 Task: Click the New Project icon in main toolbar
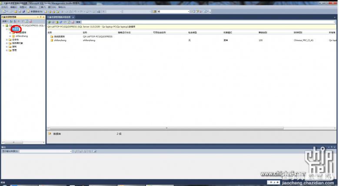(x=4, y=11)
